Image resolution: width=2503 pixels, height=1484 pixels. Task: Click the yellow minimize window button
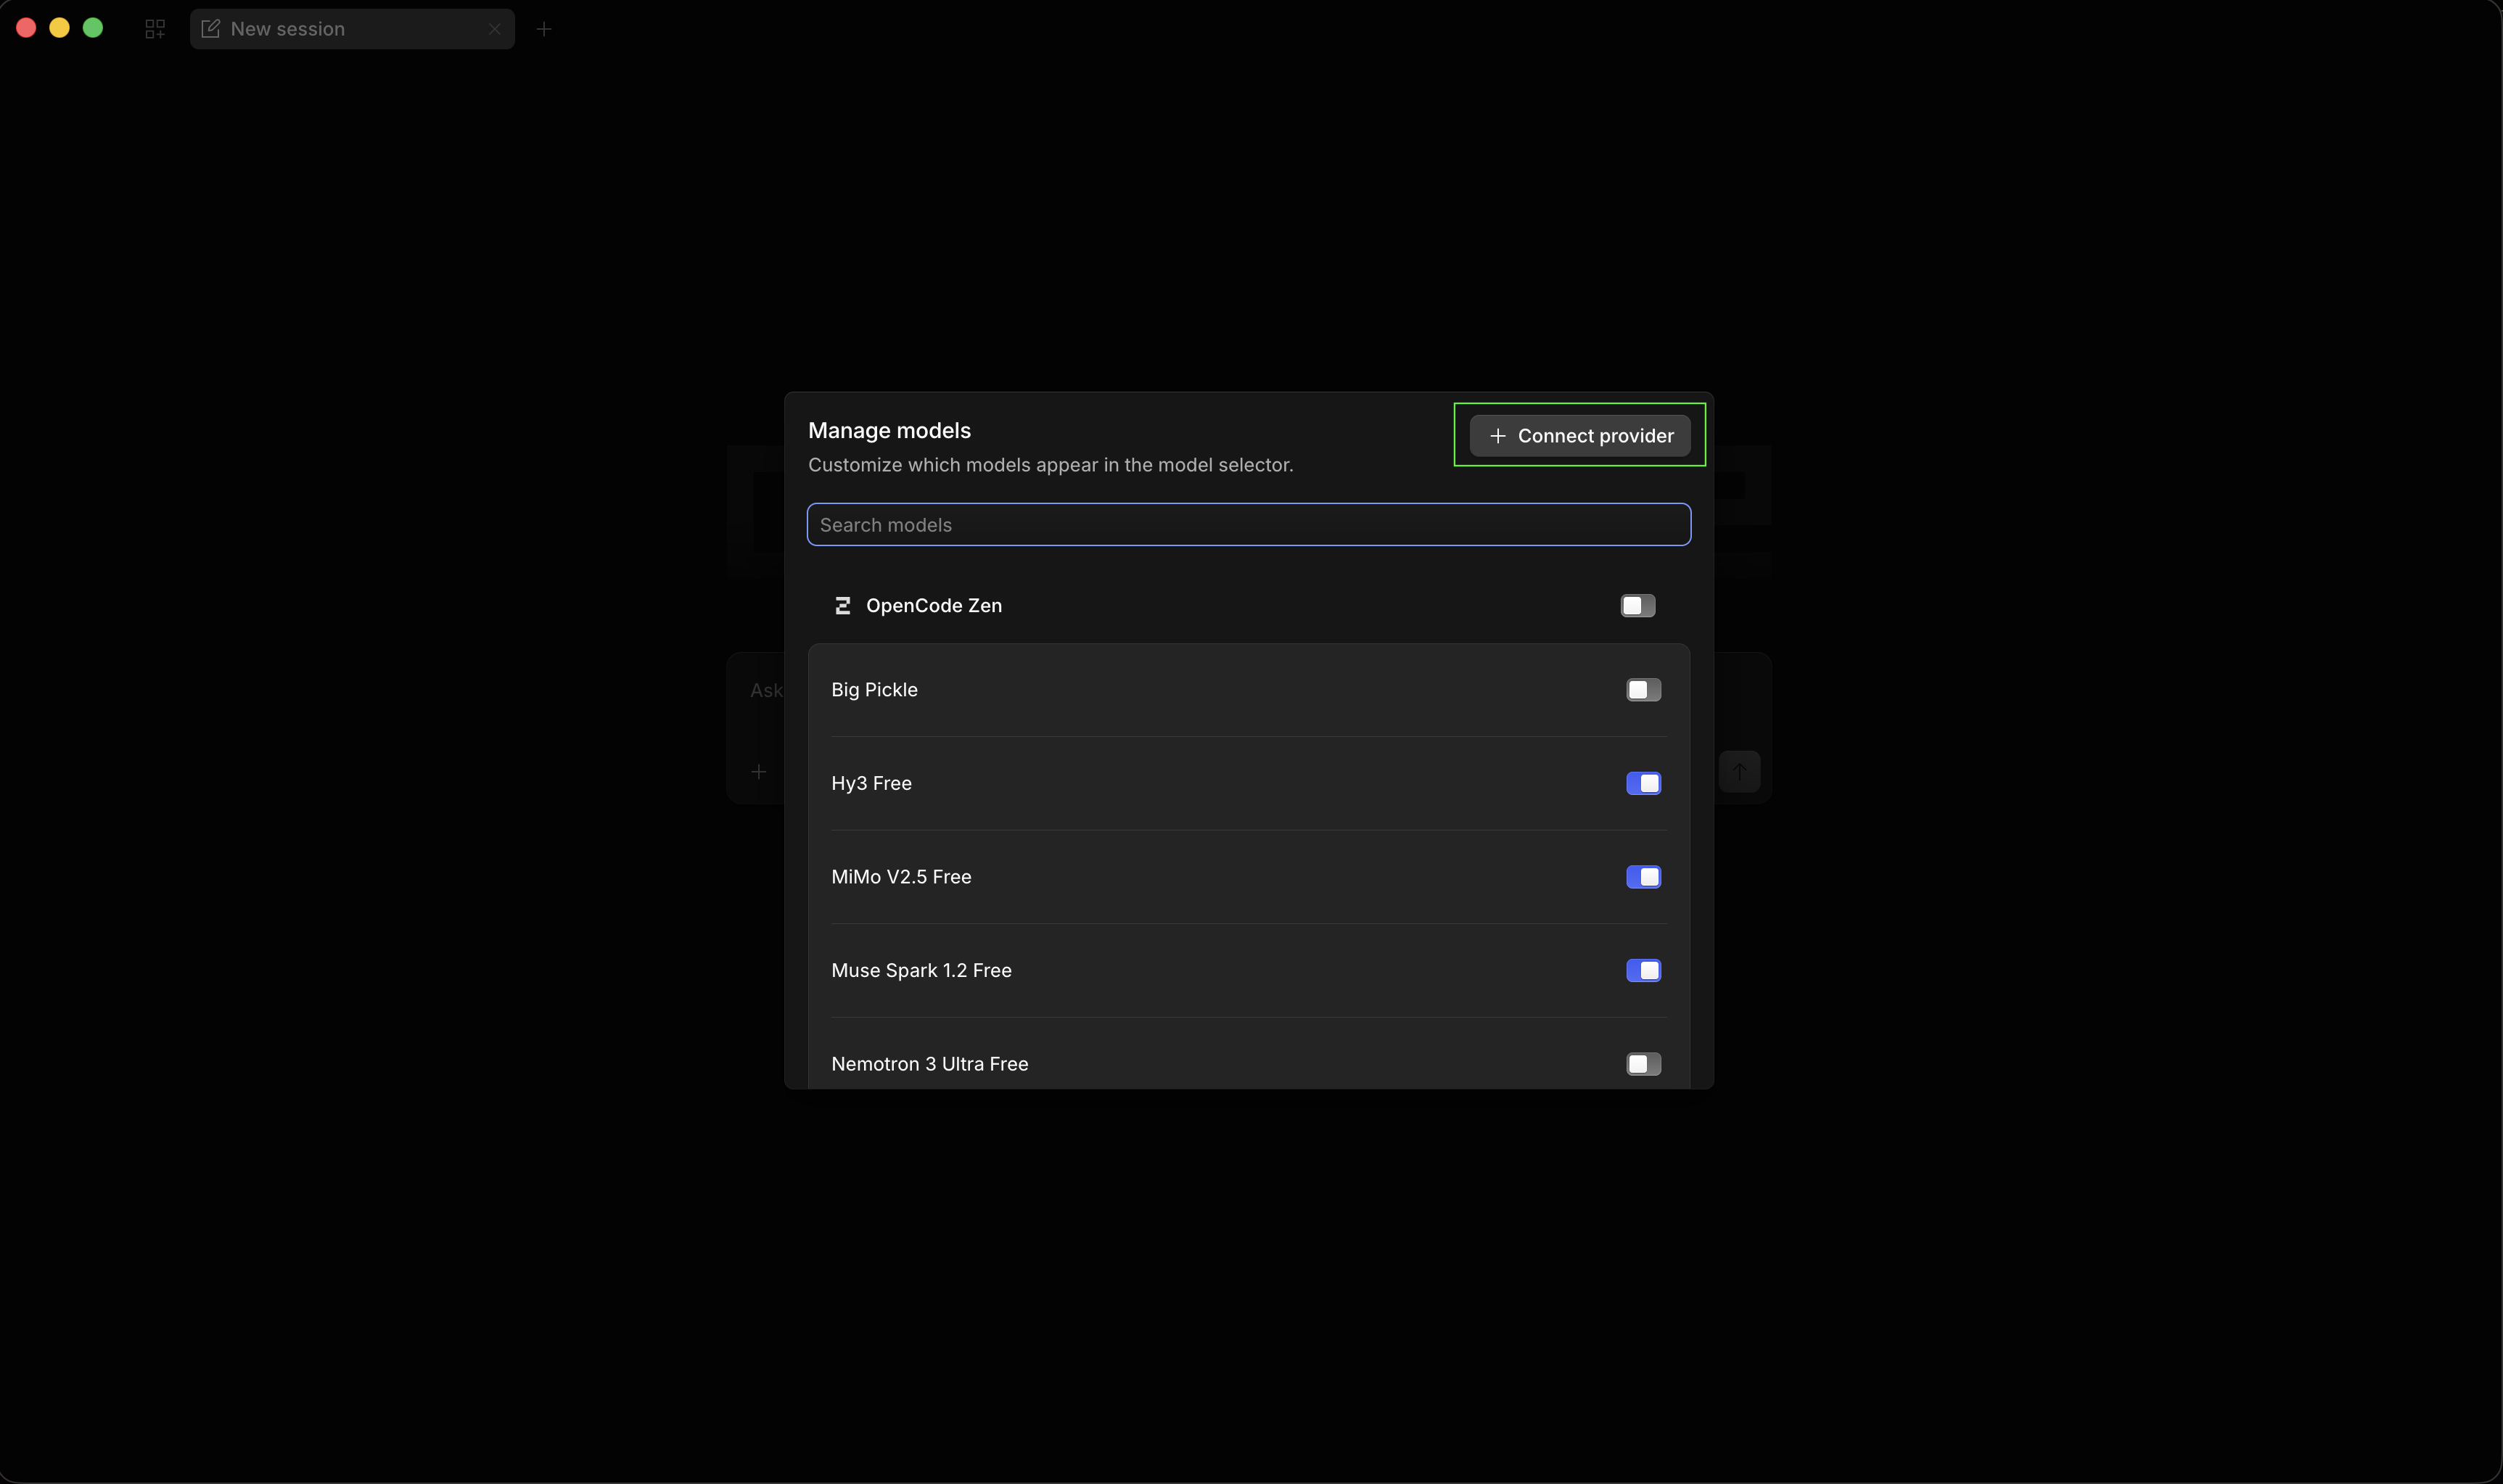tap(60, 28)
